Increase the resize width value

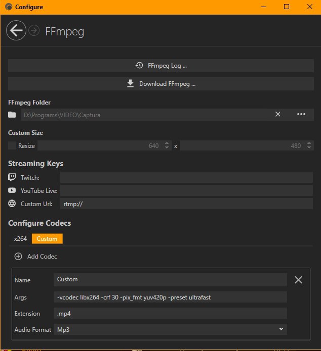(x=167, y=143)
